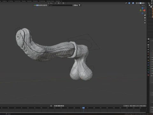
Task: Click the pan view hand icon
Action: [x=145, y=18]
